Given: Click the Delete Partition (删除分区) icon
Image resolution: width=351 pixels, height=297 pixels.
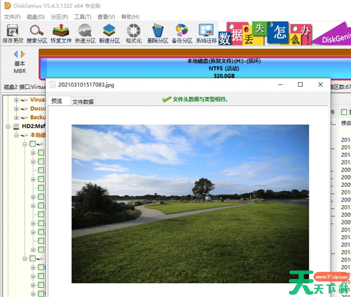Looking at the screenshot, I should 157,33.
